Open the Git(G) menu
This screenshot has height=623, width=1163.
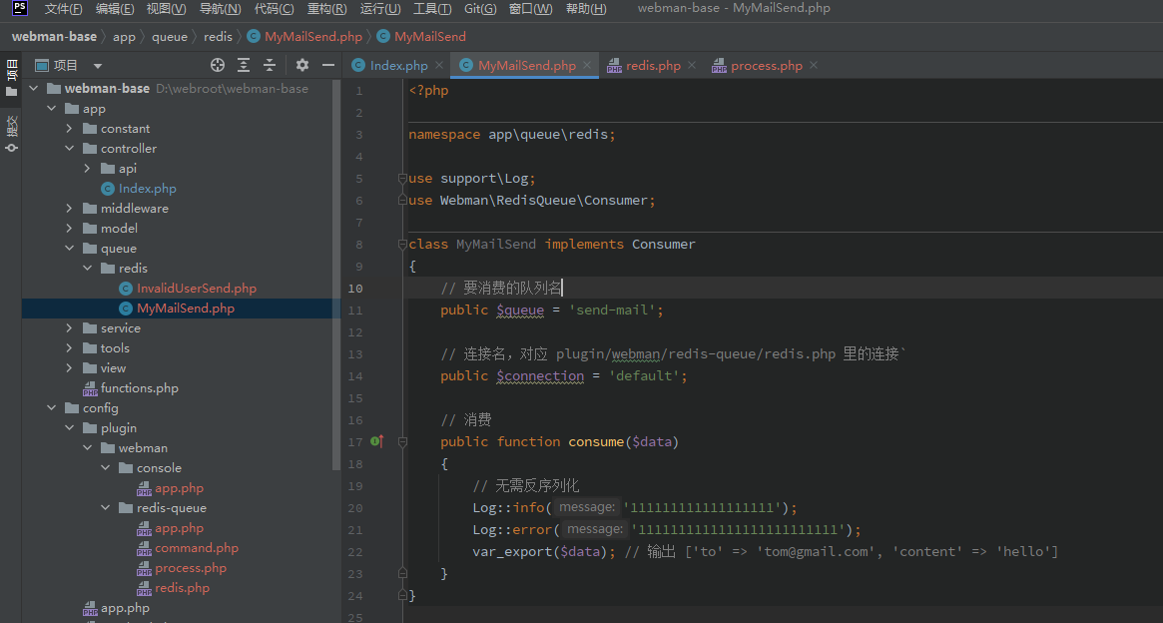pyautogui.click(x=480, y=8)
